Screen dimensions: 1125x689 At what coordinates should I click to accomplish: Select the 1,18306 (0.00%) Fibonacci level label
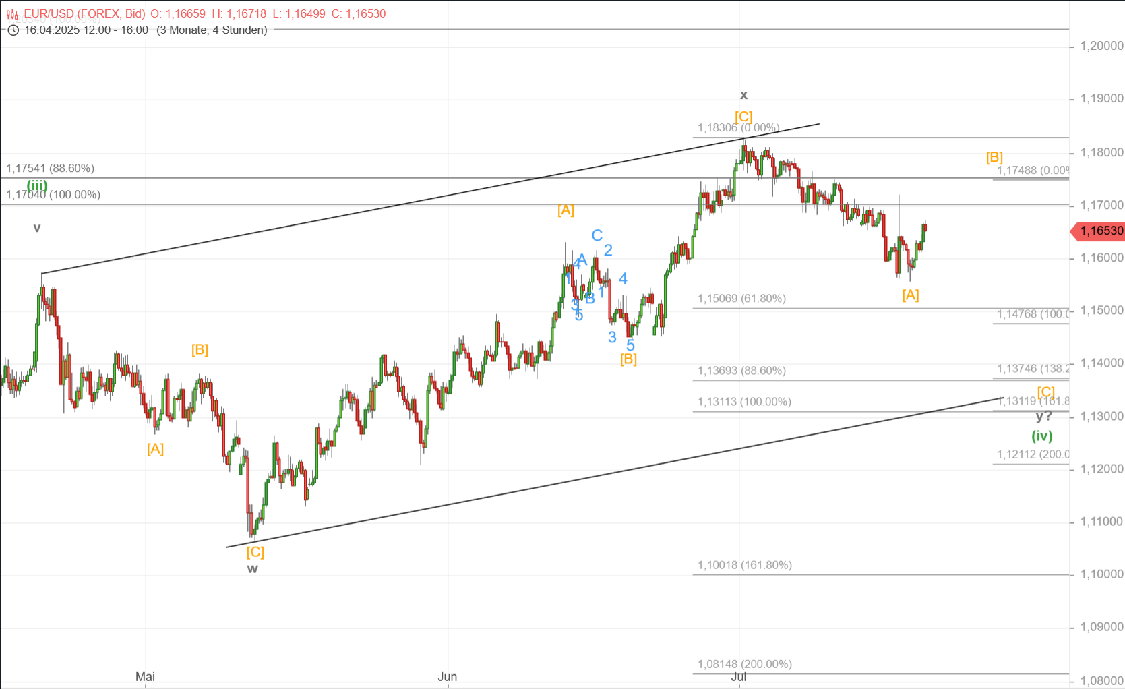[x=738, y=128]
